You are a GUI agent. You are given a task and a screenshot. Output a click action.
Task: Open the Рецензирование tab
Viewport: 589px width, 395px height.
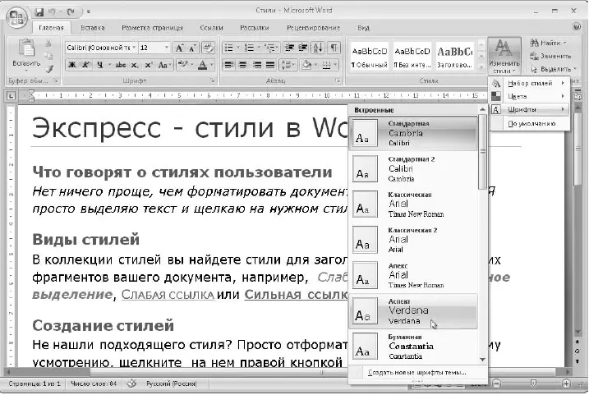(313, 28)
